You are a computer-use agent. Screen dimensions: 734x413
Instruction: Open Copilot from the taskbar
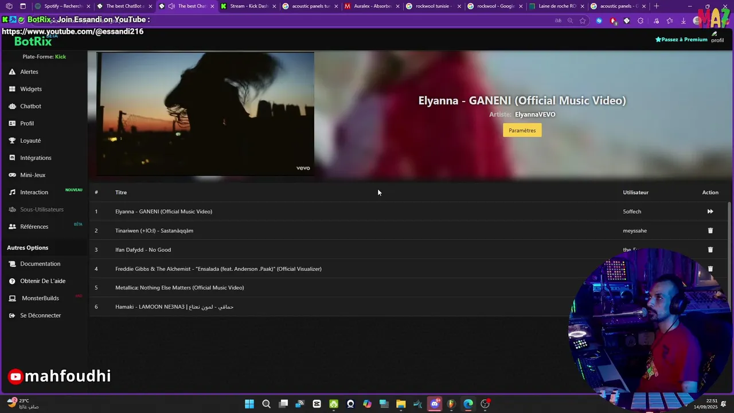(x=367, y=404)
